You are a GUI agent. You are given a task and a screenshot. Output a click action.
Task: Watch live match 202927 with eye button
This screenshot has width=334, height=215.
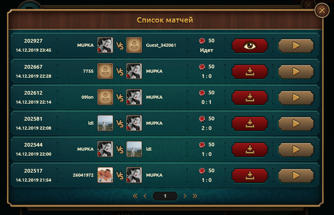(250, 46)
